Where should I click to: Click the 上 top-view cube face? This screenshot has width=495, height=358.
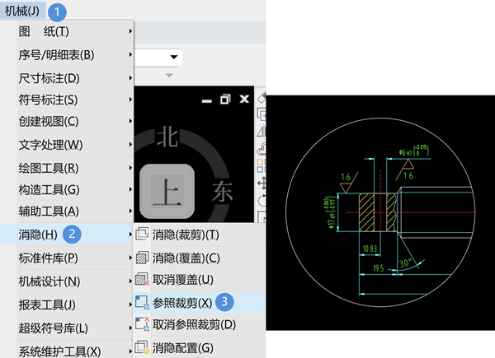[167, 191]
